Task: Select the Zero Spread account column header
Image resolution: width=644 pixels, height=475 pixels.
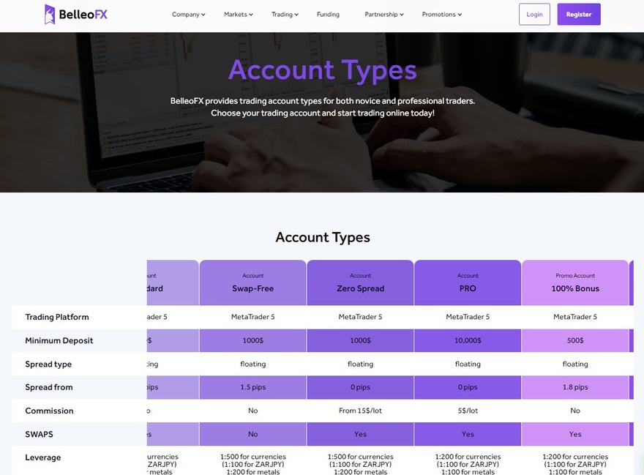Action: click(x=360, y=283)
